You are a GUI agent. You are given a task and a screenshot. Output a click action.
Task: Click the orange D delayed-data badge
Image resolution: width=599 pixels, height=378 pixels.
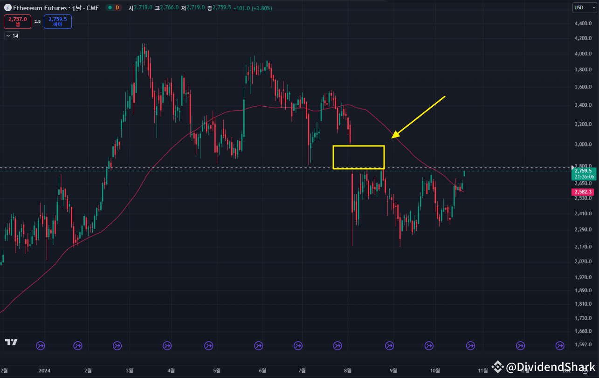(x=117, y=8)
